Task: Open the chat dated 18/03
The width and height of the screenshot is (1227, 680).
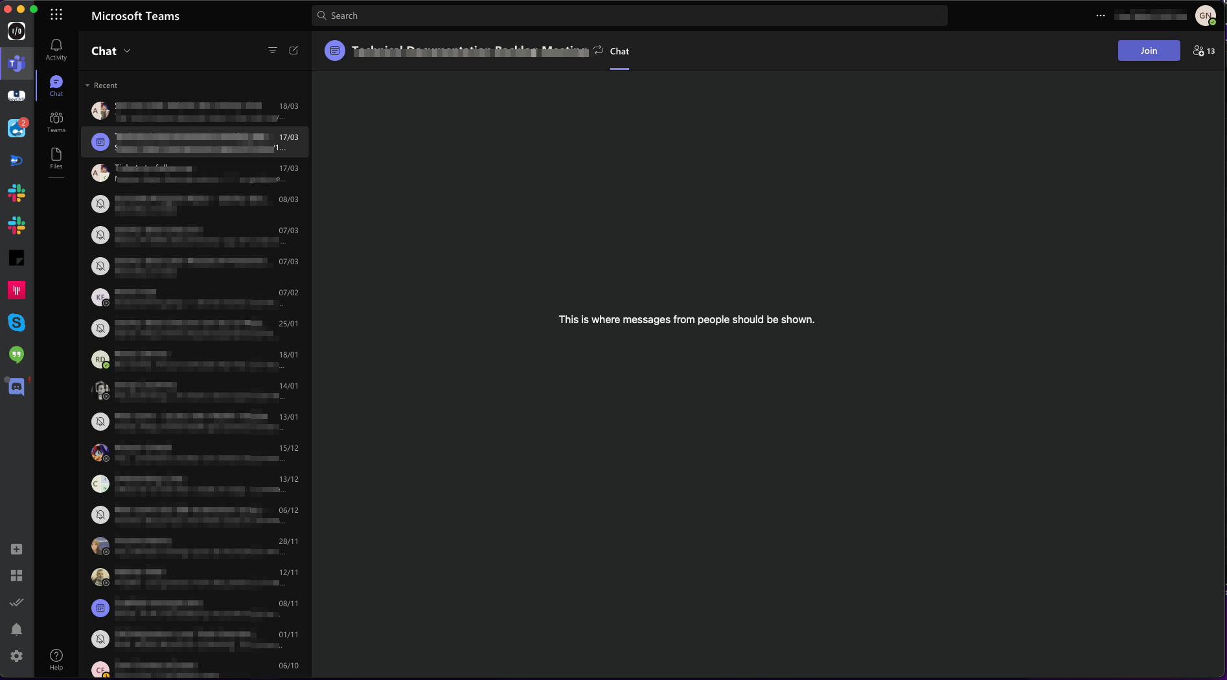Action: [x=195, y=111]
